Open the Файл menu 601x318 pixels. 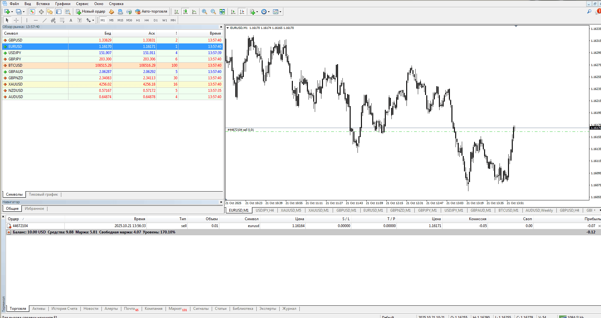[14, 4]
